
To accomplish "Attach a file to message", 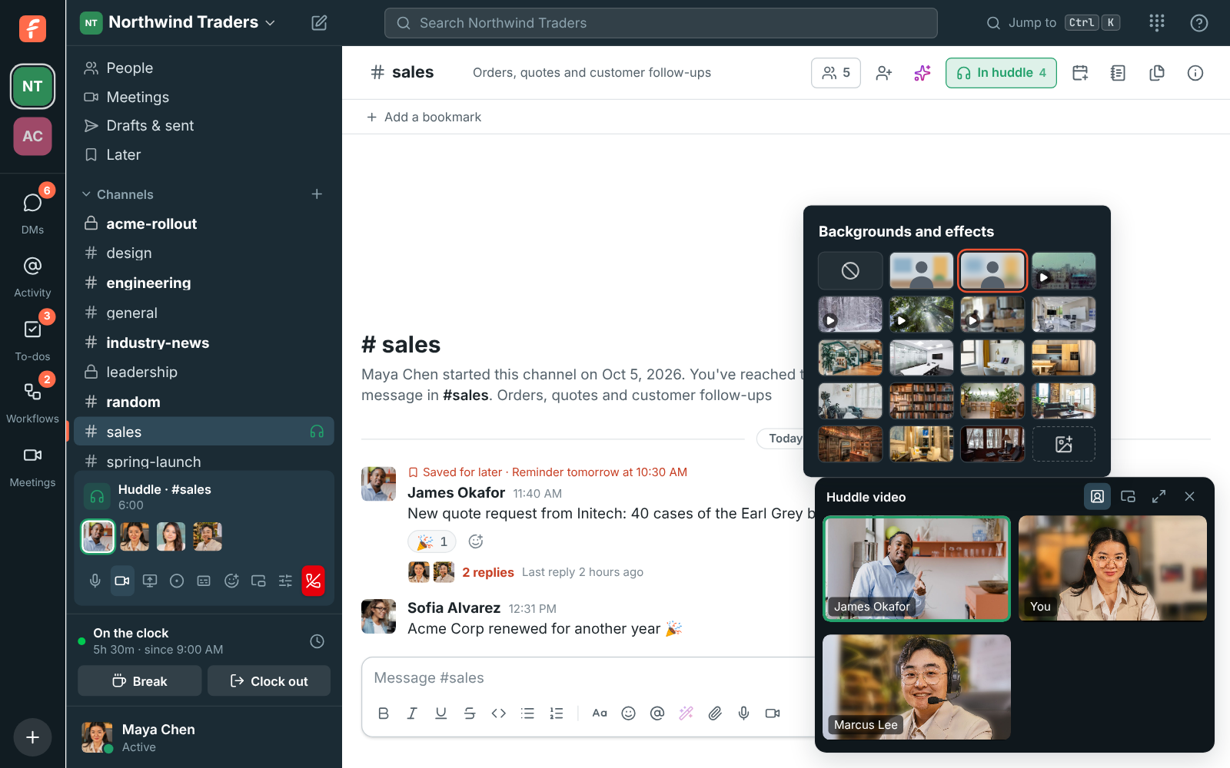I will click(x=715, y=713).
